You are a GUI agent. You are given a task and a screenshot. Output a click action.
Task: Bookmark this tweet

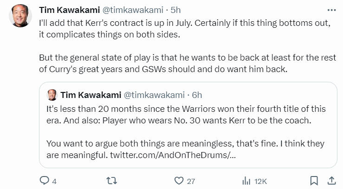tap(314, 181)
